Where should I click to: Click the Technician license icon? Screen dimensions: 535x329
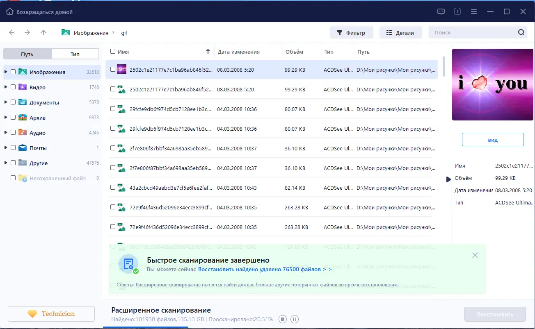tap(33, 313)
